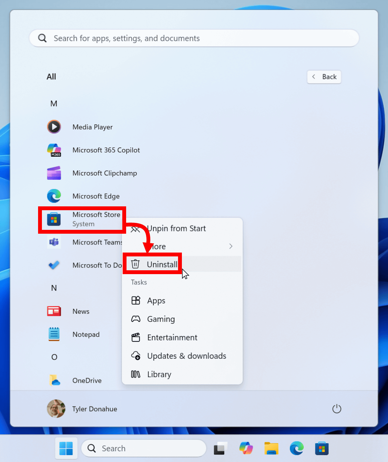Open Microsoft Store from the taskbar
Image resolution: width=388 pixels, height=462 pixels.
(x=322, y=448)
